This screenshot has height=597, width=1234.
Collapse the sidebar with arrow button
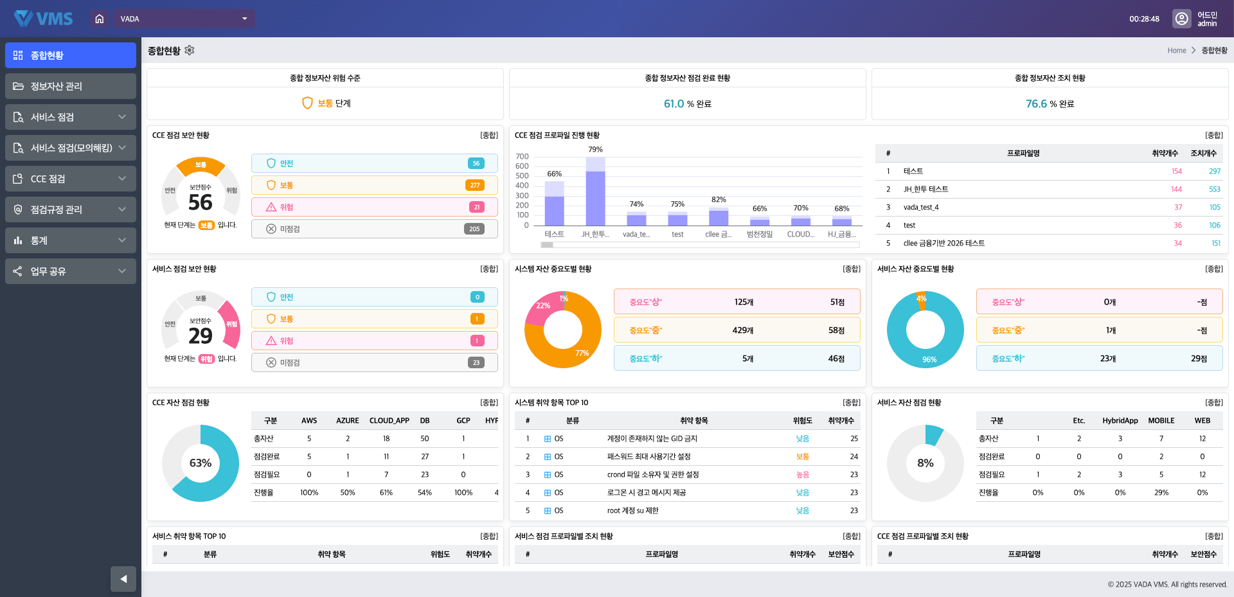coord(123,579)
